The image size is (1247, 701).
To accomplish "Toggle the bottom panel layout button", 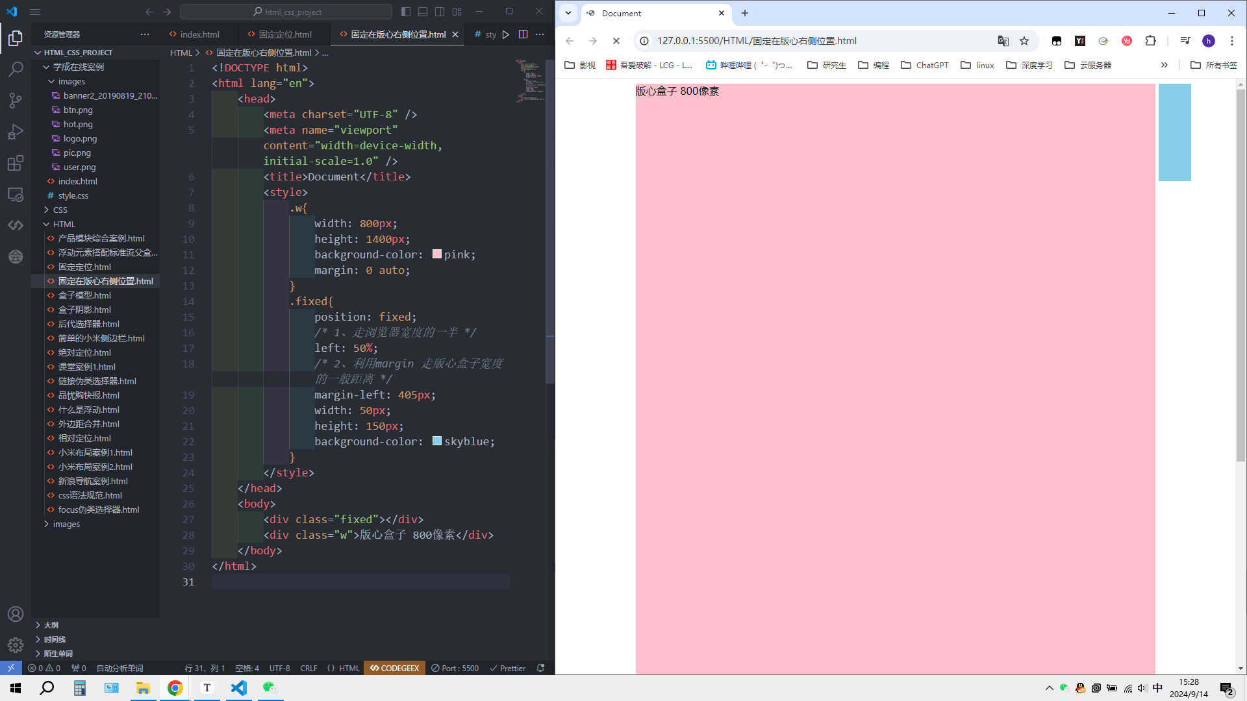I will (423, 12).
